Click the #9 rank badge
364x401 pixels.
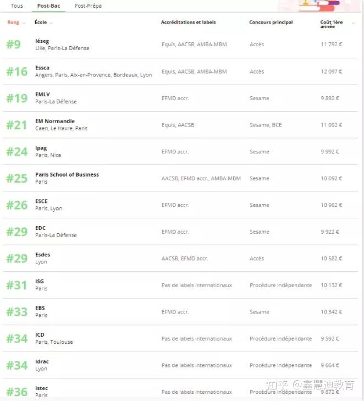click(13, 45)
